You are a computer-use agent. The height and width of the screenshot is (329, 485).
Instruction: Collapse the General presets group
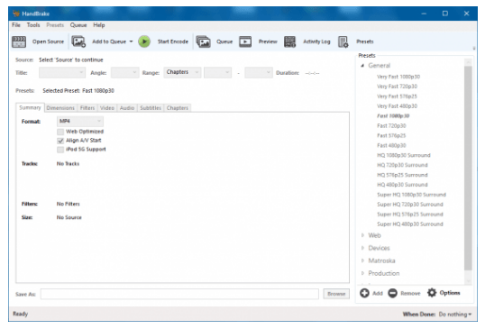(362, 66)
